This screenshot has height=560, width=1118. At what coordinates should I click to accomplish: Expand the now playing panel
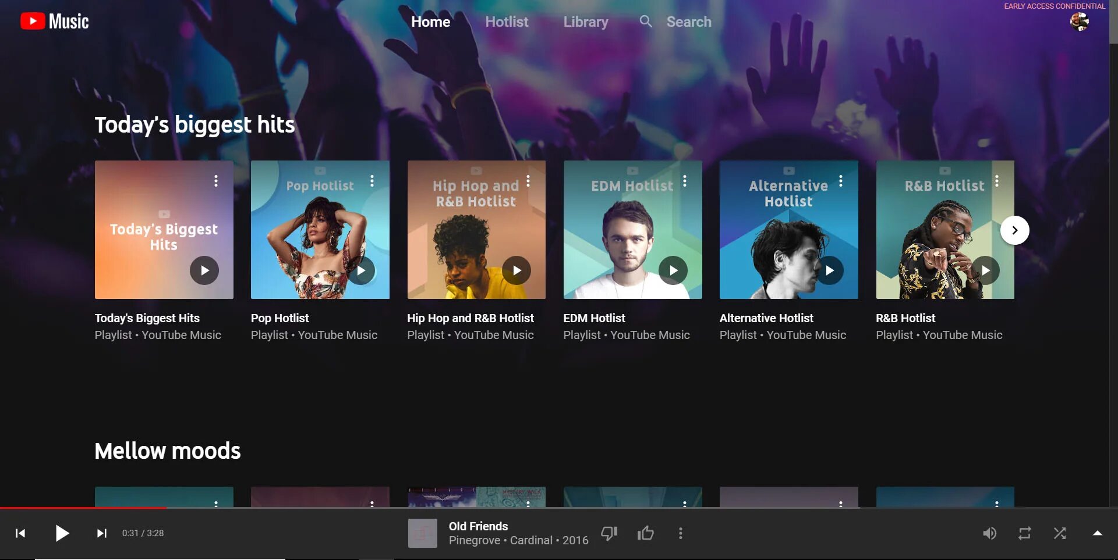(1098, 533)
